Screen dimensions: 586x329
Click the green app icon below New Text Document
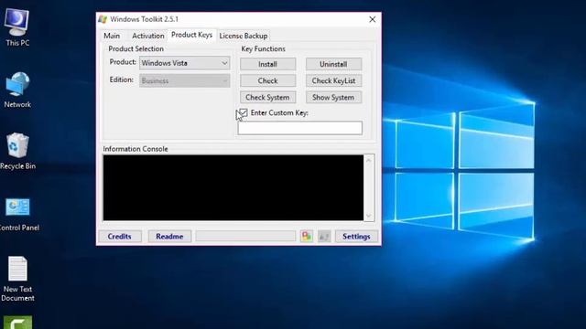click(x=17, y=323)
